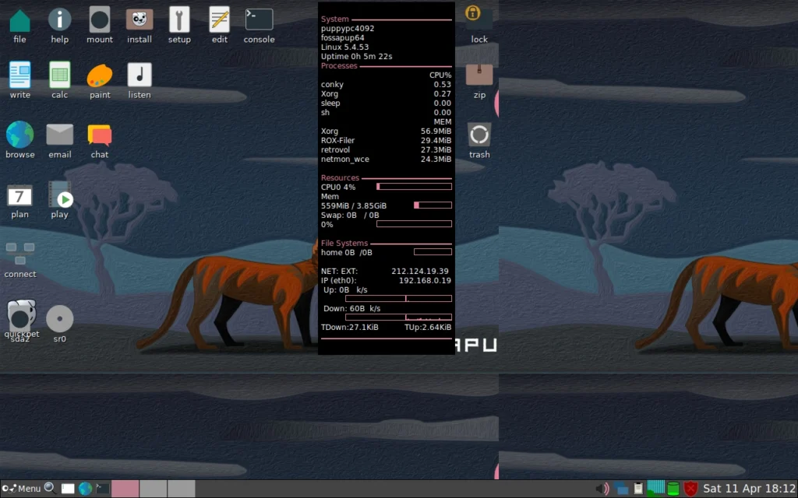Screen dimensions: 798x498
Task: Click the Uptime 0h 5m 22s line
Action: 356,56
